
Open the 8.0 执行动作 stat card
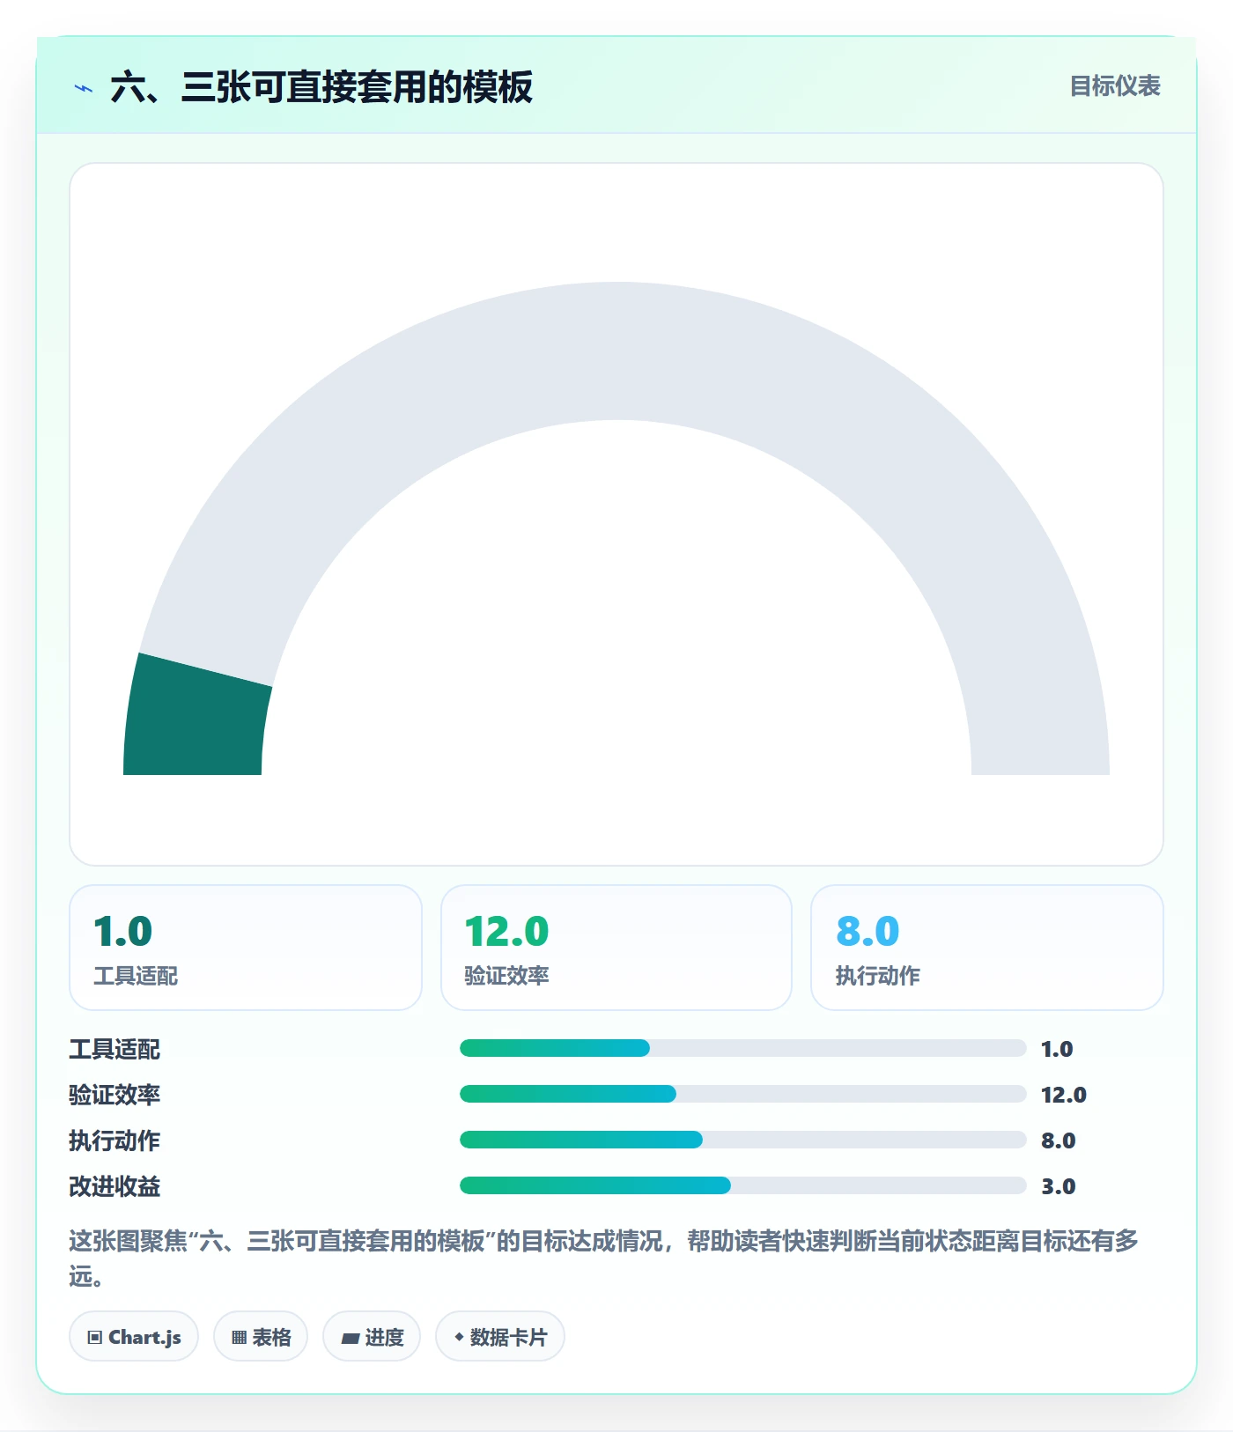tap(987, 948)
